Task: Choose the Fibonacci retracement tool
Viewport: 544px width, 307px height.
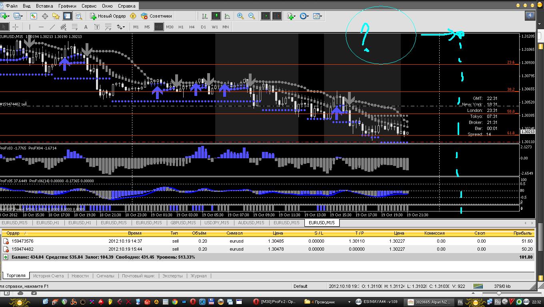Action: pyautogui.click(x=75, y=27)
